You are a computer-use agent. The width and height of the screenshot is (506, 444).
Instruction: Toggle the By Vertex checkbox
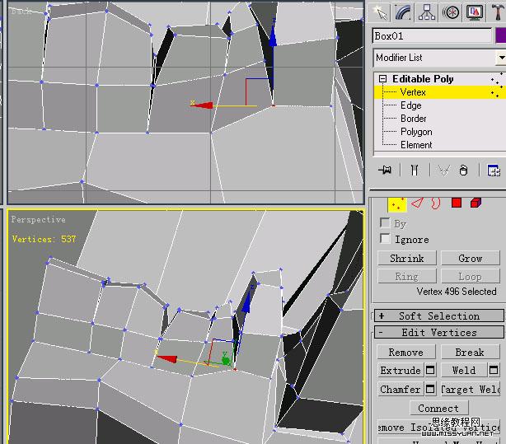click(385, 222)
